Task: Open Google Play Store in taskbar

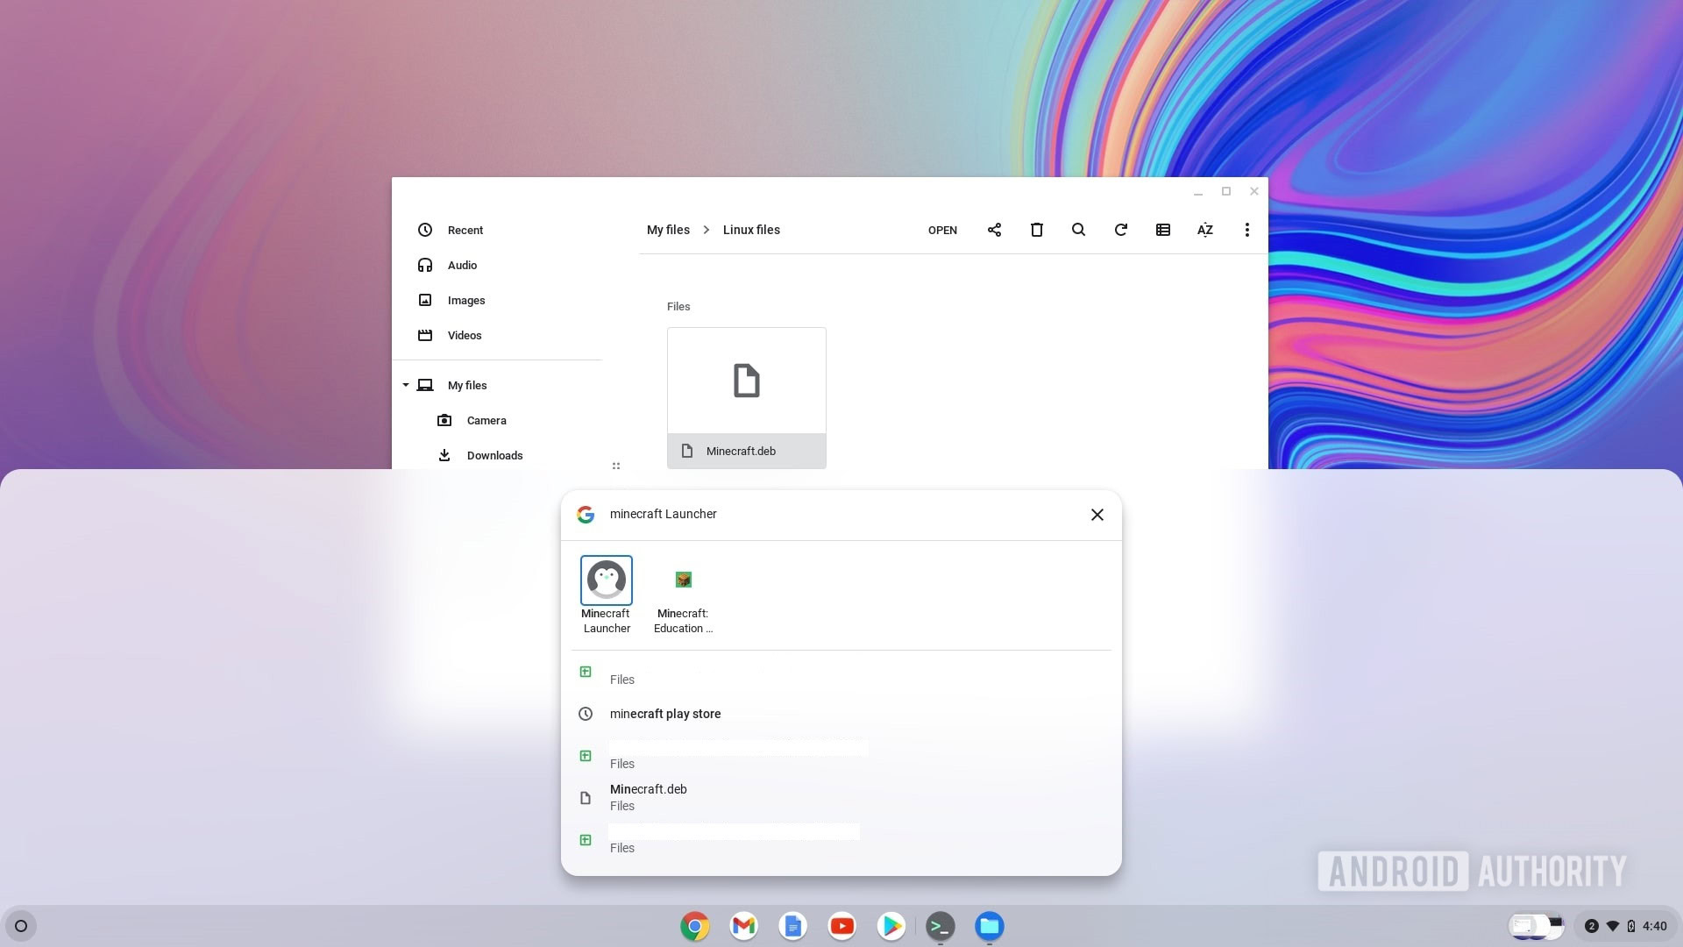Action: [890, 925]
